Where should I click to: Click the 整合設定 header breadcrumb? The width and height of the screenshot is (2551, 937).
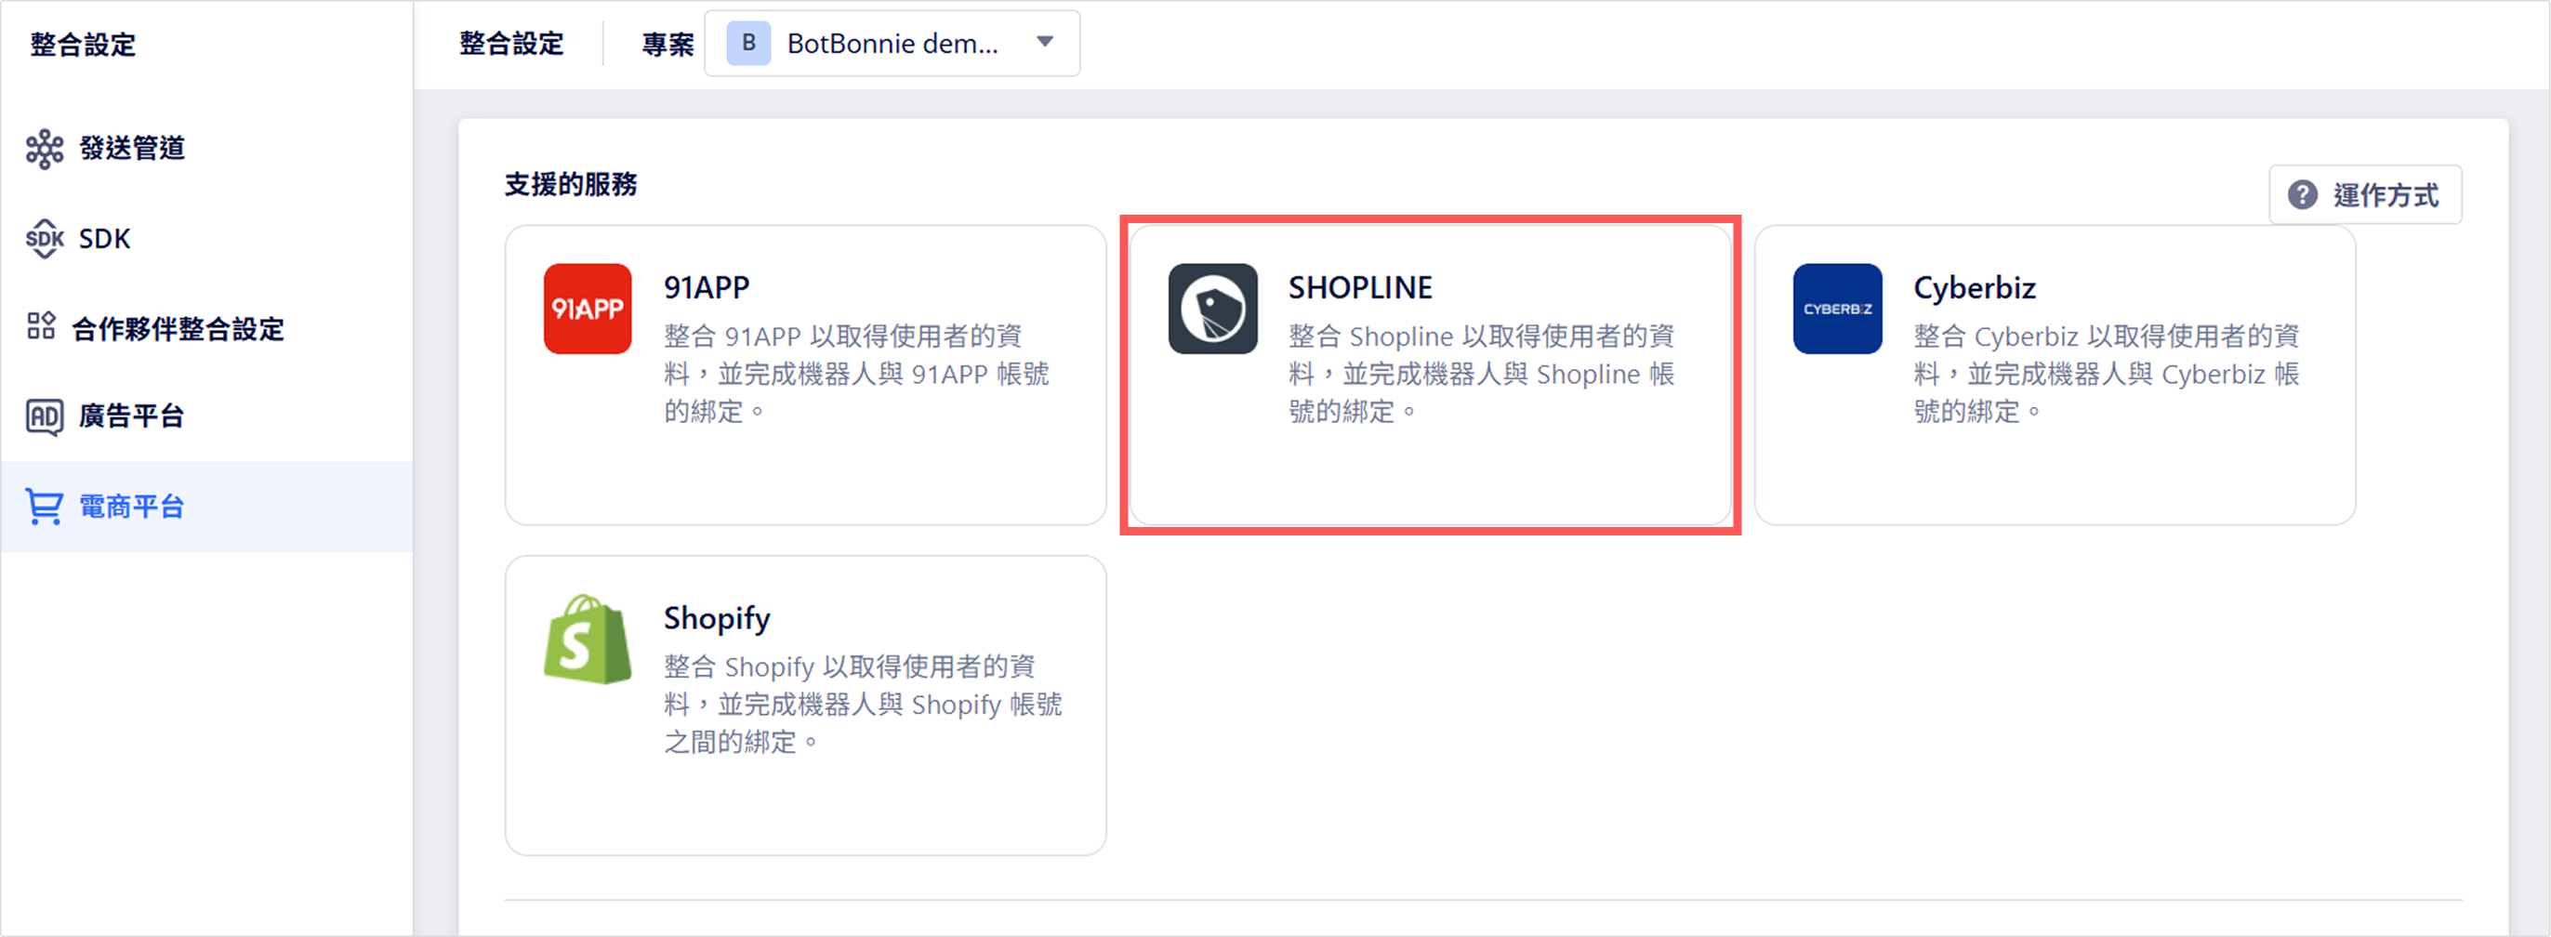pyautogui.click(x=511, y=43)
